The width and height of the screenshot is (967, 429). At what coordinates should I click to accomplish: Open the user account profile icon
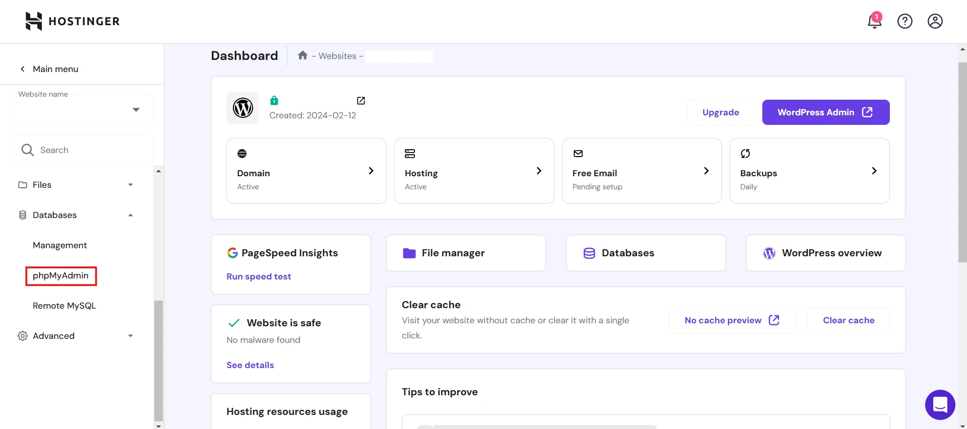coord(935,21)
